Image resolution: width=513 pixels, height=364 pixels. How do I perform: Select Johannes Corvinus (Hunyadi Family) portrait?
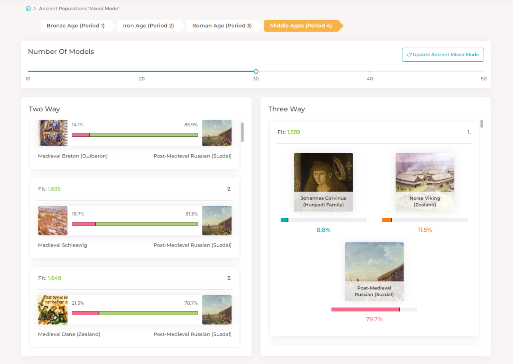pyautogui.click(x=323, y=182)
